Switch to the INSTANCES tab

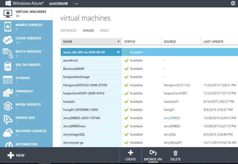(68, 30)
